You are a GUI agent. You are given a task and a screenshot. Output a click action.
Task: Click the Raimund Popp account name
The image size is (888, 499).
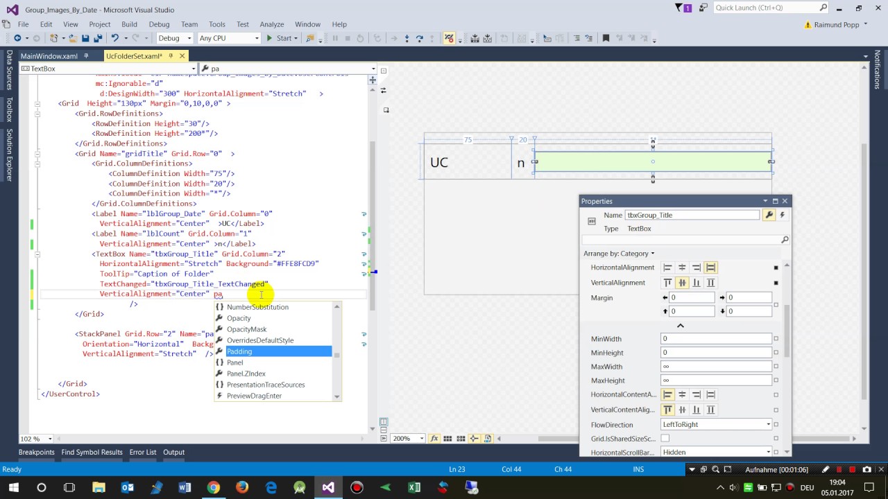pos(836,24)
